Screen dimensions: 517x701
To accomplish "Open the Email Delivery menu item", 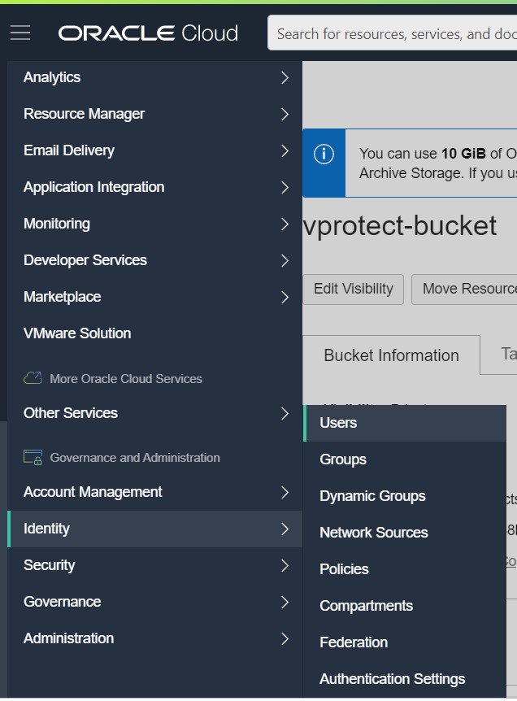I will [x=69, y=150].
